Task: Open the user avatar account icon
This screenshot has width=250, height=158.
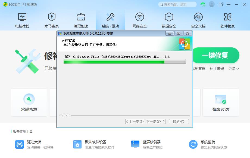Action: tap(212, 4)
